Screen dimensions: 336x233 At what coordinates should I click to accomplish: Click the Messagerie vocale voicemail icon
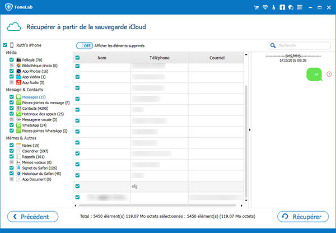[18, 120]
